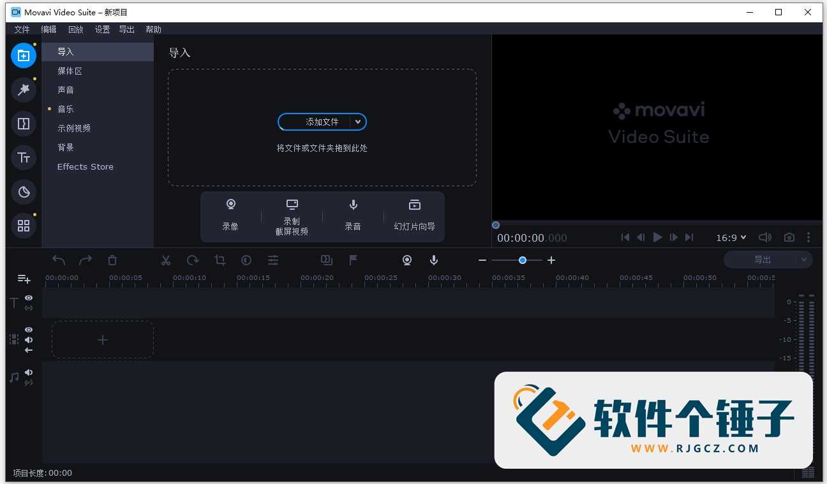Image resolution: width=827 pixels, height=484 pixels.
Task: Click the Delete trash icon
Action: pyautogui.click(x=112, y=260)
